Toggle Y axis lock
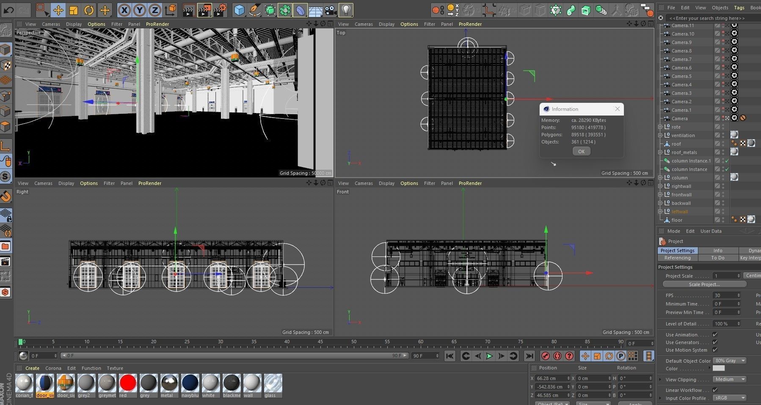Screen dimensions: 761x405 140,10
